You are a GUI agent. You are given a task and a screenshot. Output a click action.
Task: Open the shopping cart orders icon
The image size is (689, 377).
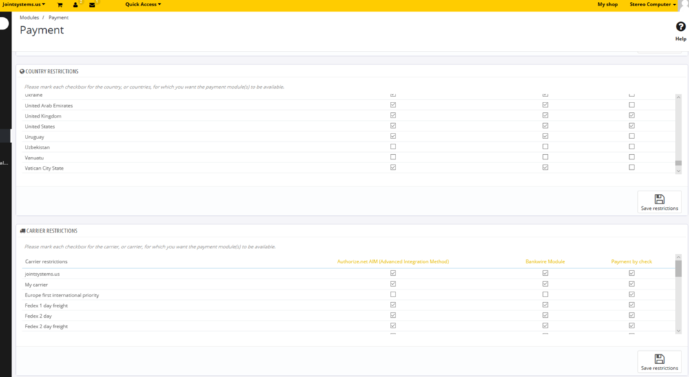(60, 5)
